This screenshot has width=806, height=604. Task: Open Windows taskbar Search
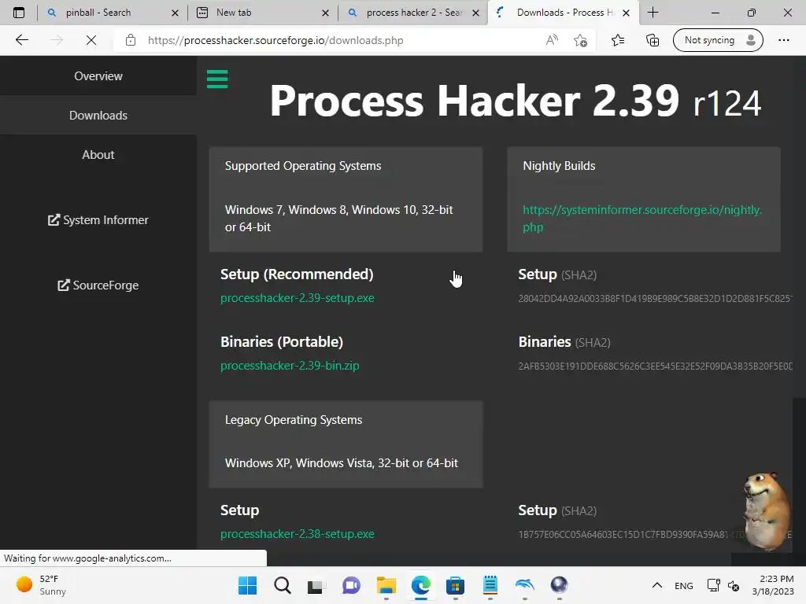[283, 585]
